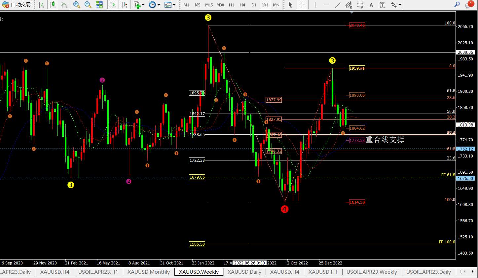The height and width of the screenshot is (278, 478).
Task: Switch timeframe to MN monthly
Action: pos(276,5)
